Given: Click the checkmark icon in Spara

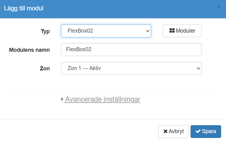Looking at the screenshot, I should [198, 132].
